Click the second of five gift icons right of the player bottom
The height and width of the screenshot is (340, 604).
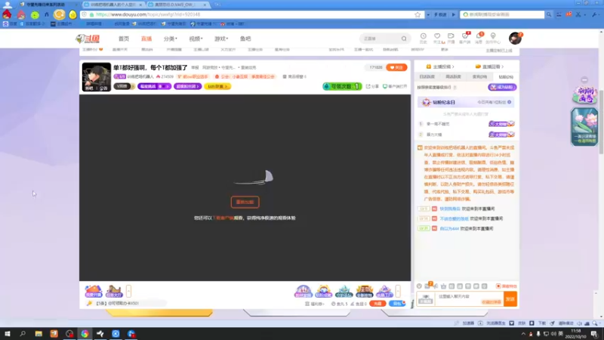click(324, 291)
